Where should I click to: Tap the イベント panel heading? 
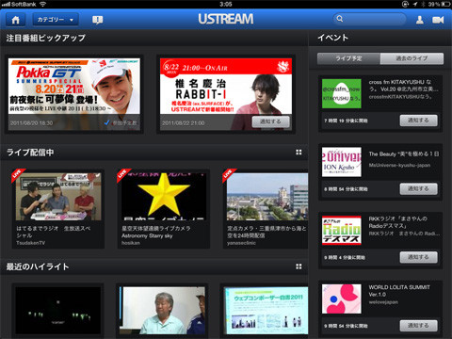tap(333, 38)
